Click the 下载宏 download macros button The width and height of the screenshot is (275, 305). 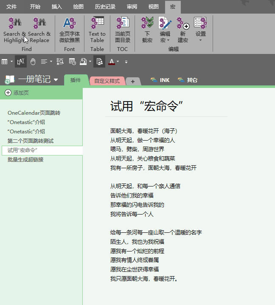click(x=147, y=30)
